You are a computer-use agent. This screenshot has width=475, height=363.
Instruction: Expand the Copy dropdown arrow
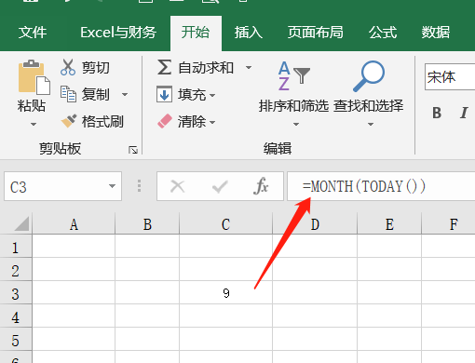[x=125, y=94]
